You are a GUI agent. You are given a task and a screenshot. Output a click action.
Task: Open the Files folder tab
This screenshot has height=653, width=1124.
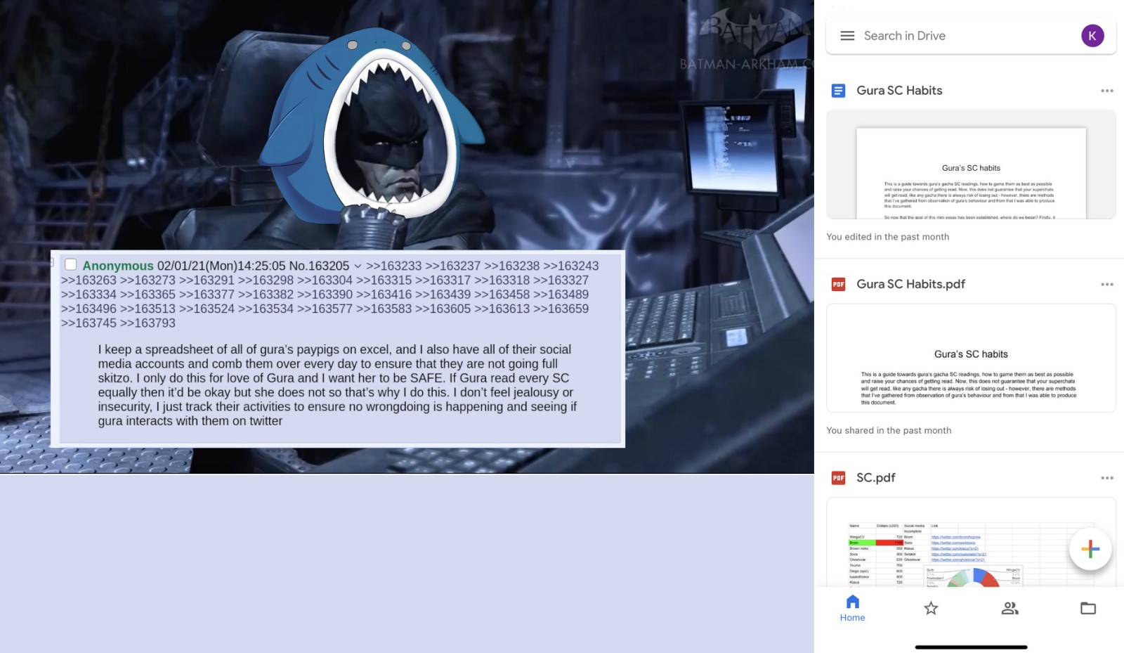point(1088,609)
